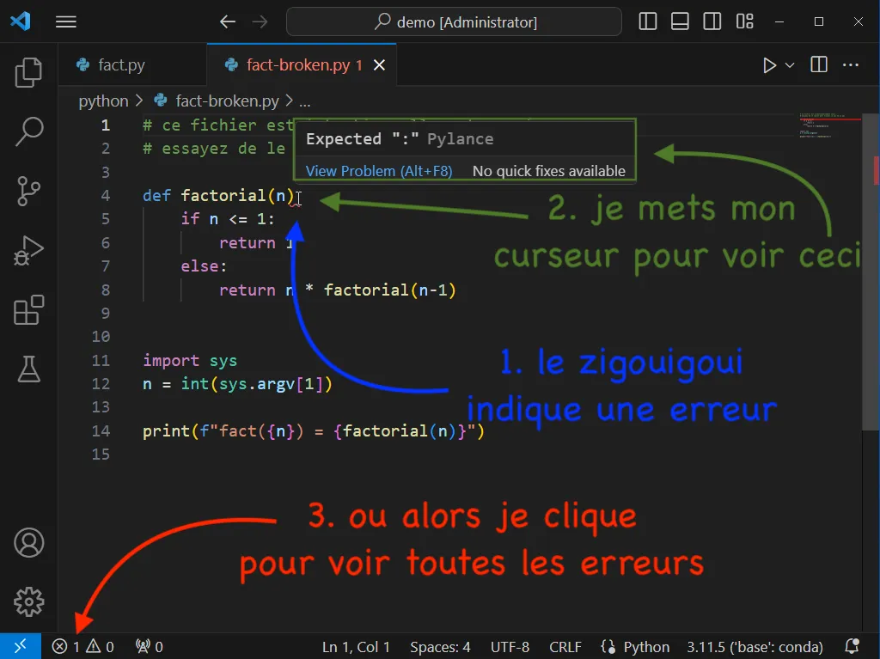Screen dimensions: 880x659
Task: Close the fact-broken.py tab
Action: point(379,65)
